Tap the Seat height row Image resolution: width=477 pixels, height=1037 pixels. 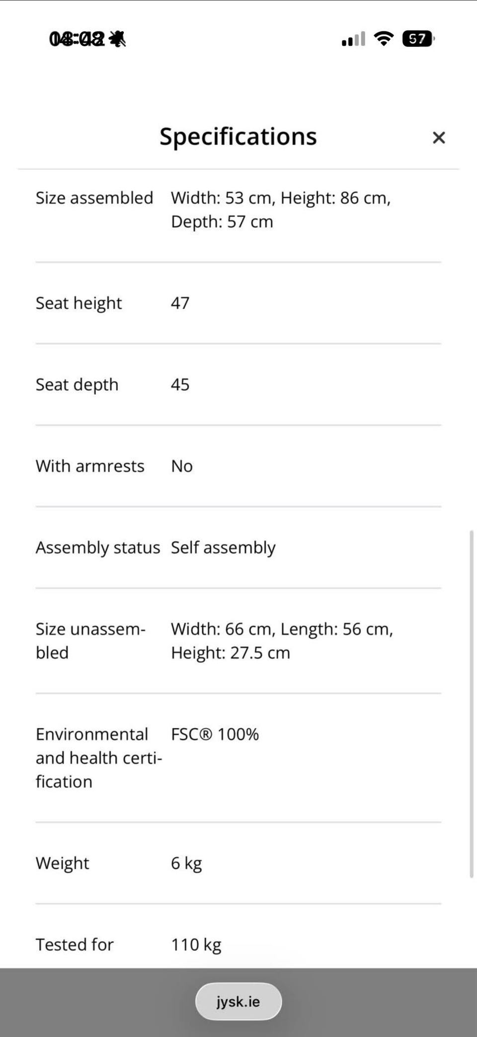click(x=238, y=303)
